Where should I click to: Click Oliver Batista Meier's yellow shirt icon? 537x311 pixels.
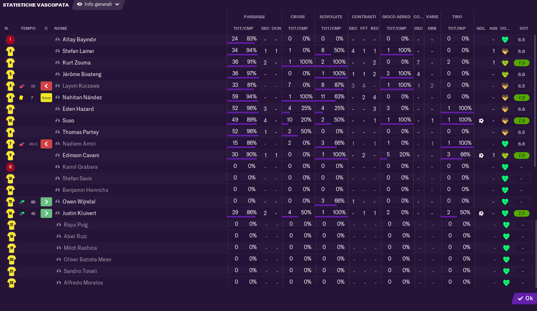pos(12,260)
